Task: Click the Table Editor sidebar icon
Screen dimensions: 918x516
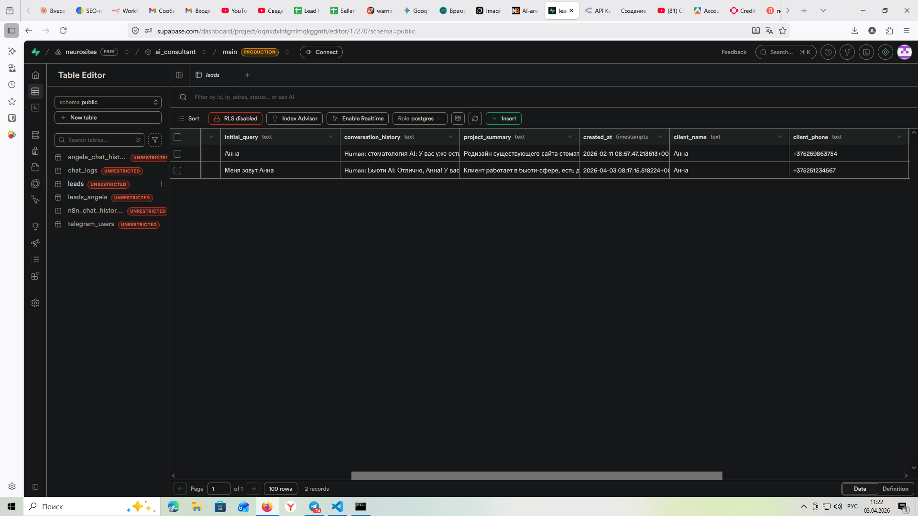Action: click(x=35, y=91)
